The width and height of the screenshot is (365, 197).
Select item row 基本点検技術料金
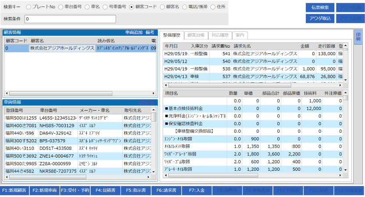(253, 109)
